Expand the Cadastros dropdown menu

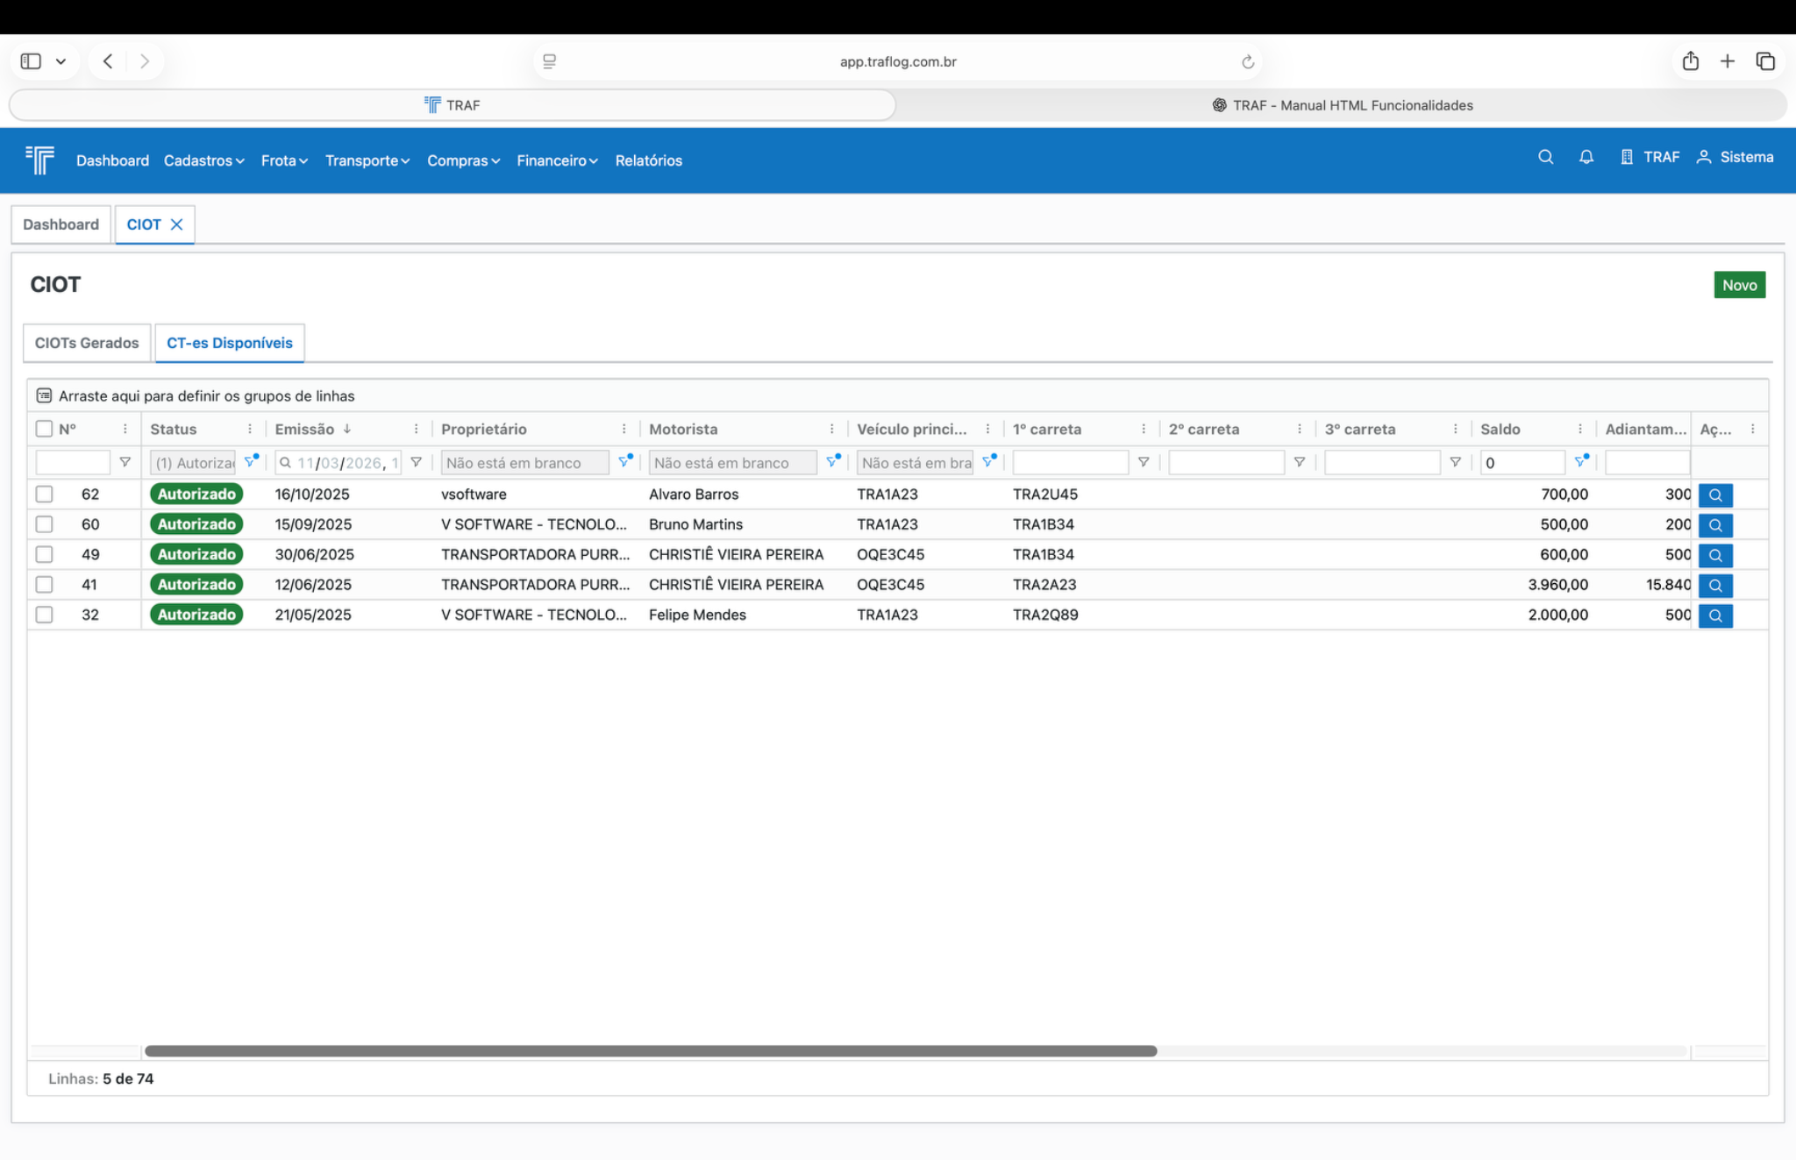(203, 160)
